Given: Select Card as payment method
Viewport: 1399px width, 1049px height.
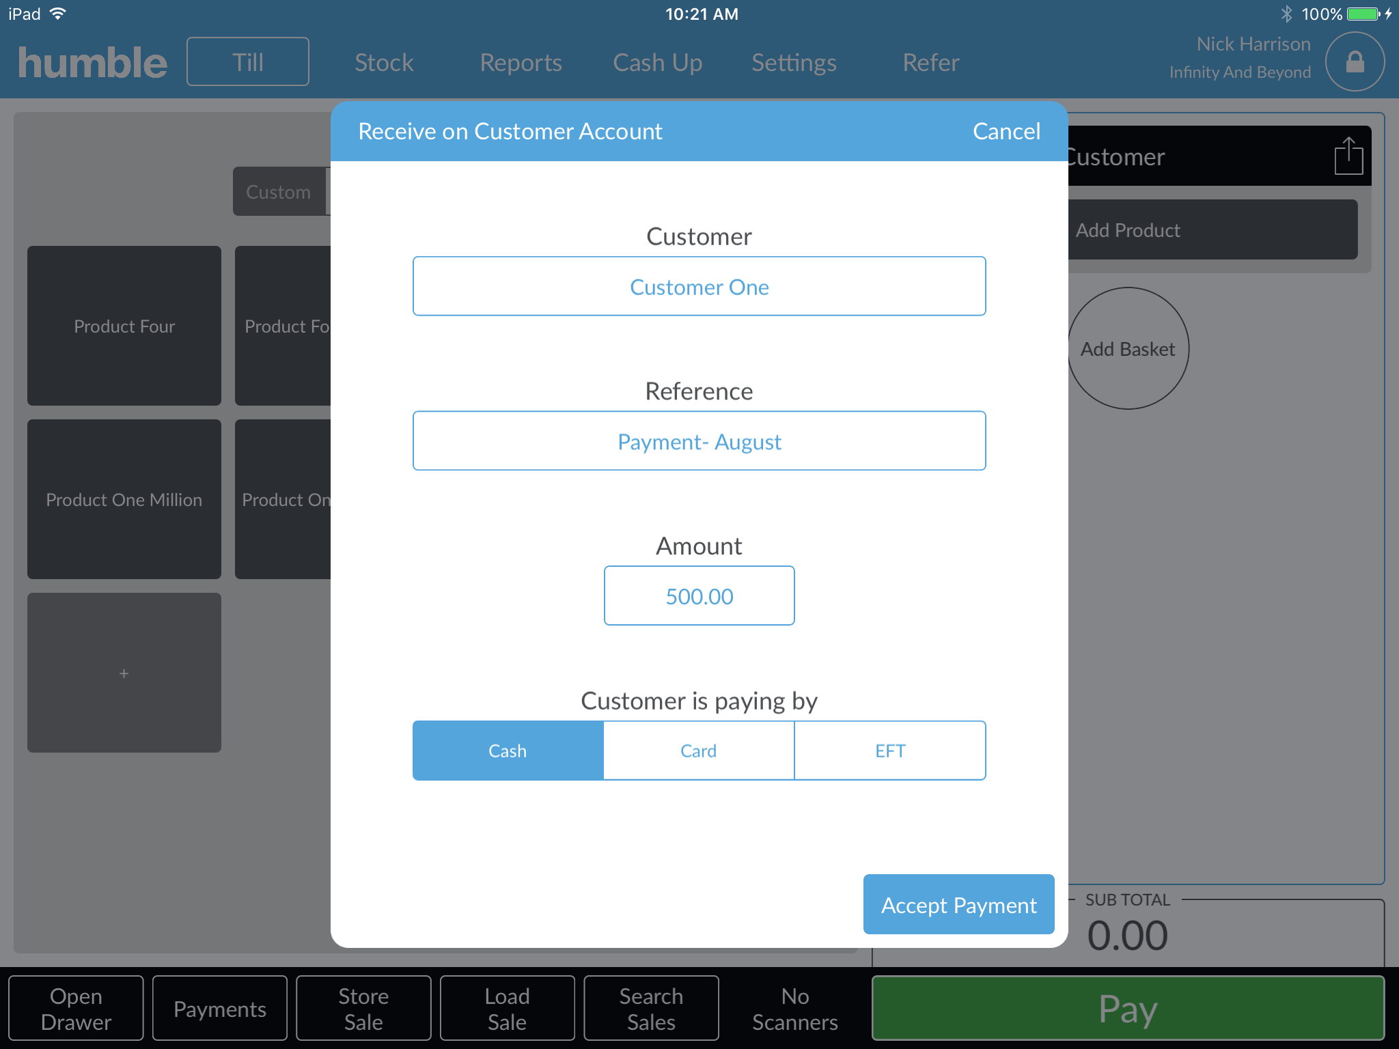Looking at the screenshot, I should point(699,751).
